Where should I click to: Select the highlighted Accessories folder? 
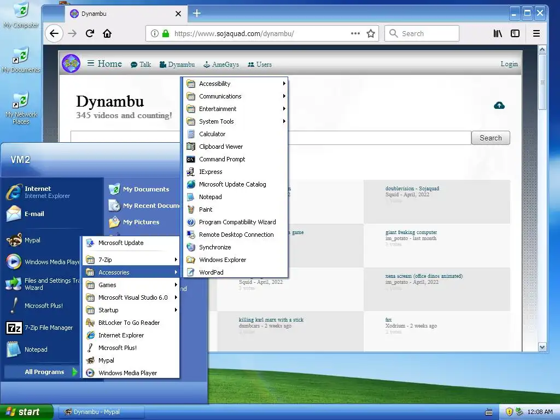[x=131, y=272]
